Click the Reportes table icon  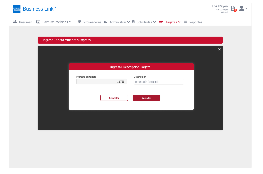click(x=185, y=22)
